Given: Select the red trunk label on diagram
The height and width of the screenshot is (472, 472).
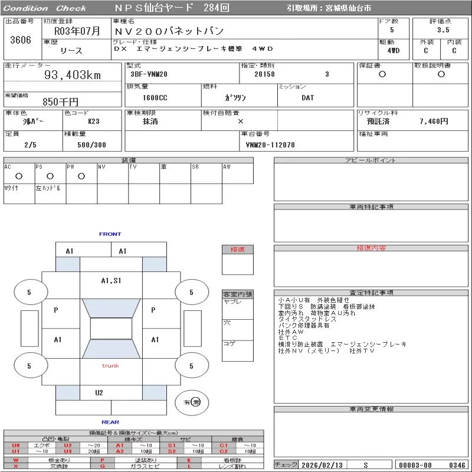Looking at the screenshot, I should click(110, 366).
